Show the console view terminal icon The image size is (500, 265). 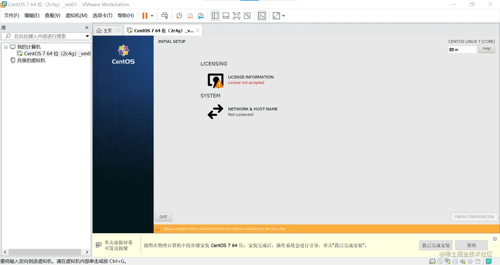tap(262, 16)
